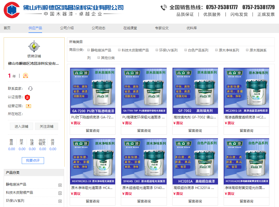Click the headset contact seller icon
This screenshot has height=207, width=279.
(x=30, y=89)
